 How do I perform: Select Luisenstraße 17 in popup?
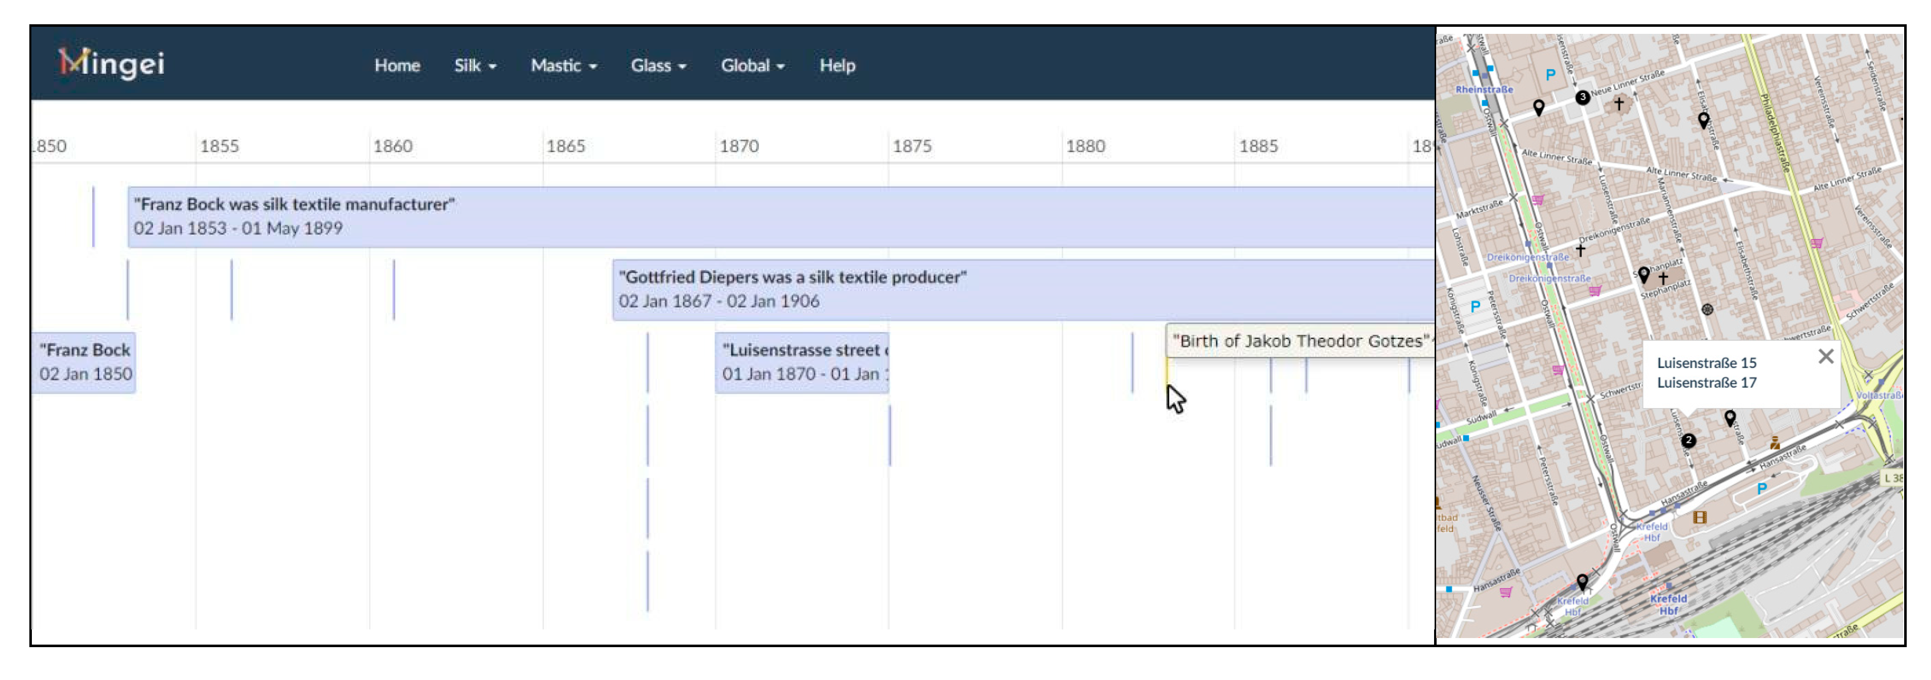coord(1706,383)
